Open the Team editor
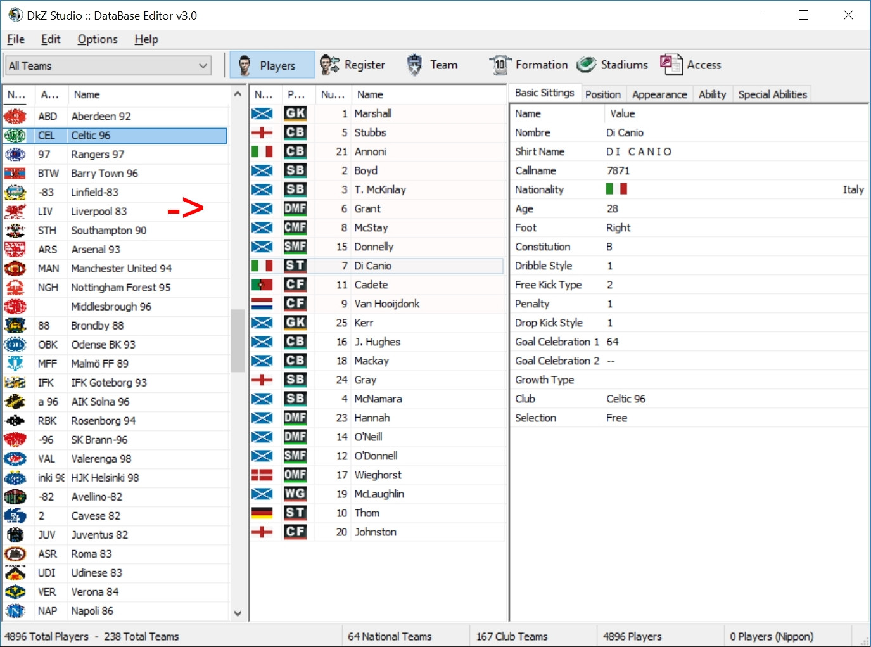 (x=431, y=65)
